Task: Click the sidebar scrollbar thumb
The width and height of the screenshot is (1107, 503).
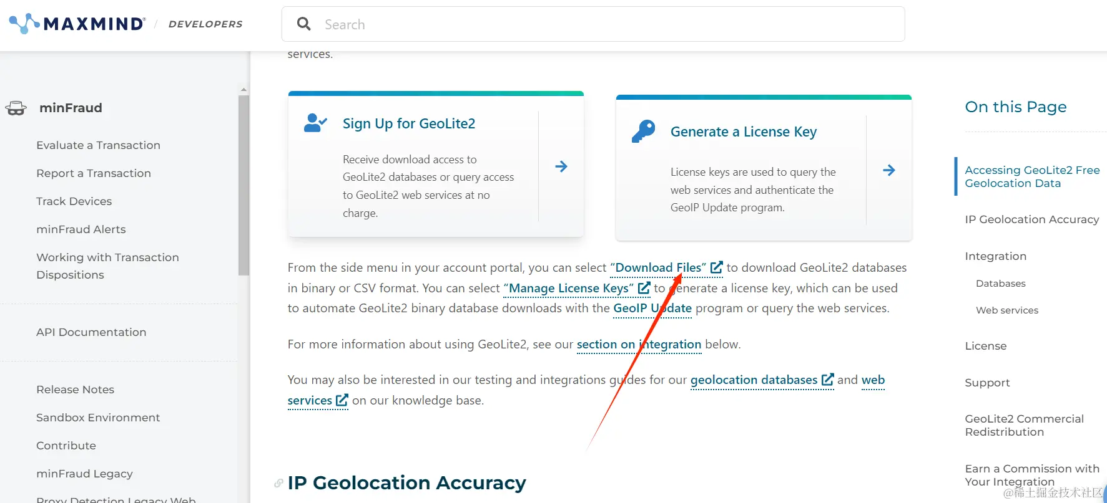Action: (x=244, y=185)
